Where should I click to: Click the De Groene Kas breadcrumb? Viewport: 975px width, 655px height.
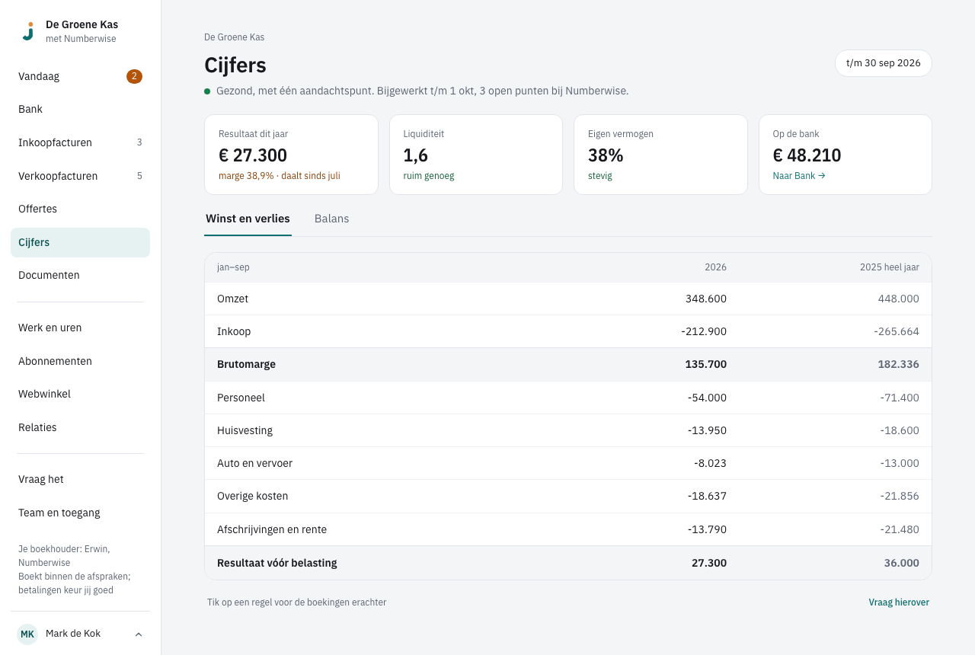[235, 37]
